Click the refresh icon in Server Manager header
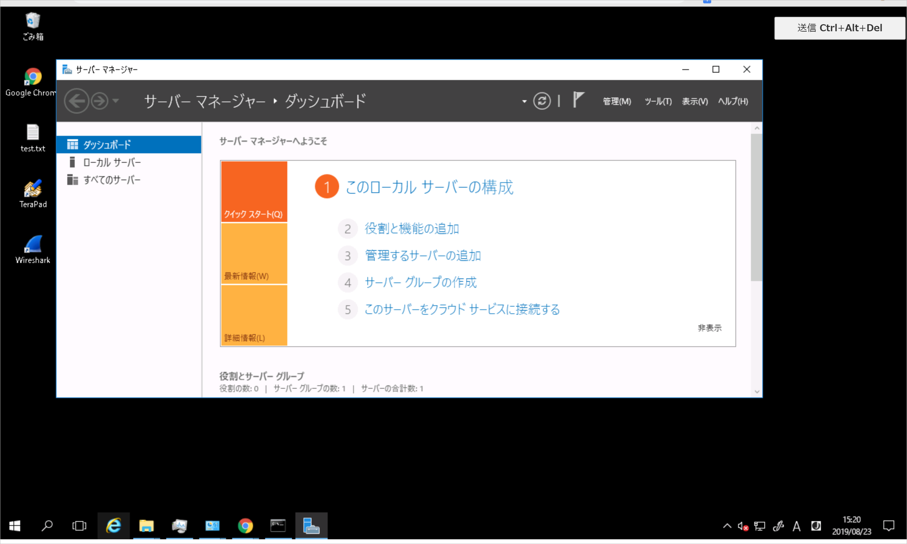Screen dimensions: 907x544 [x=542, y=101]
